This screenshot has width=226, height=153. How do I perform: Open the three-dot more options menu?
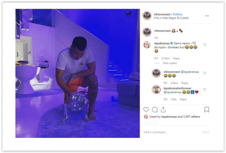[x=207, y=16]
